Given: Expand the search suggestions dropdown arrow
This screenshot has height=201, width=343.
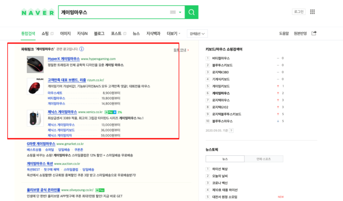Looking at the screenshot, I should pos(180,12).
